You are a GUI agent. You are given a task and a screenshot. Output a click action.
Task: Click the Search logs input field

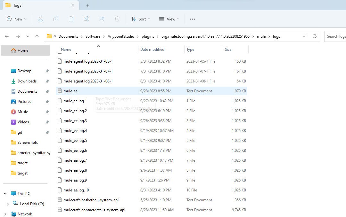335,36
